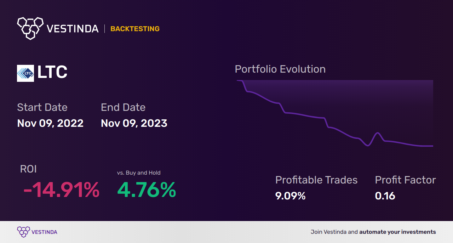Screen dimensions: 453x243
Task: Click the End Date label
Action: point(123,107)
